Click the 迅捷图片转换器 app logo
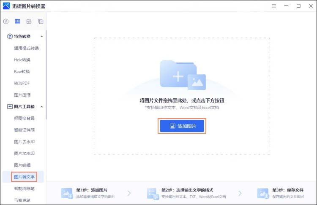Image resolution: width=317 pixels, height=205 pixels. click(6, 6)
